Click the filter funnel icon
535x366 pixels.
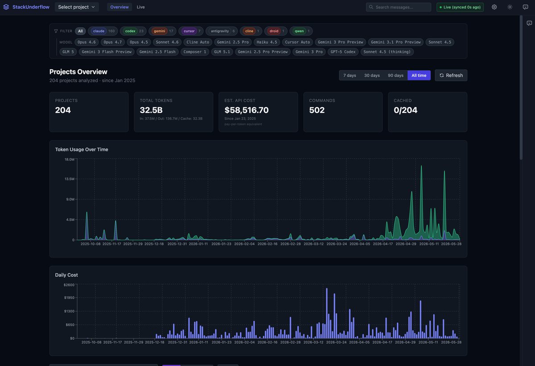[56, 31]
